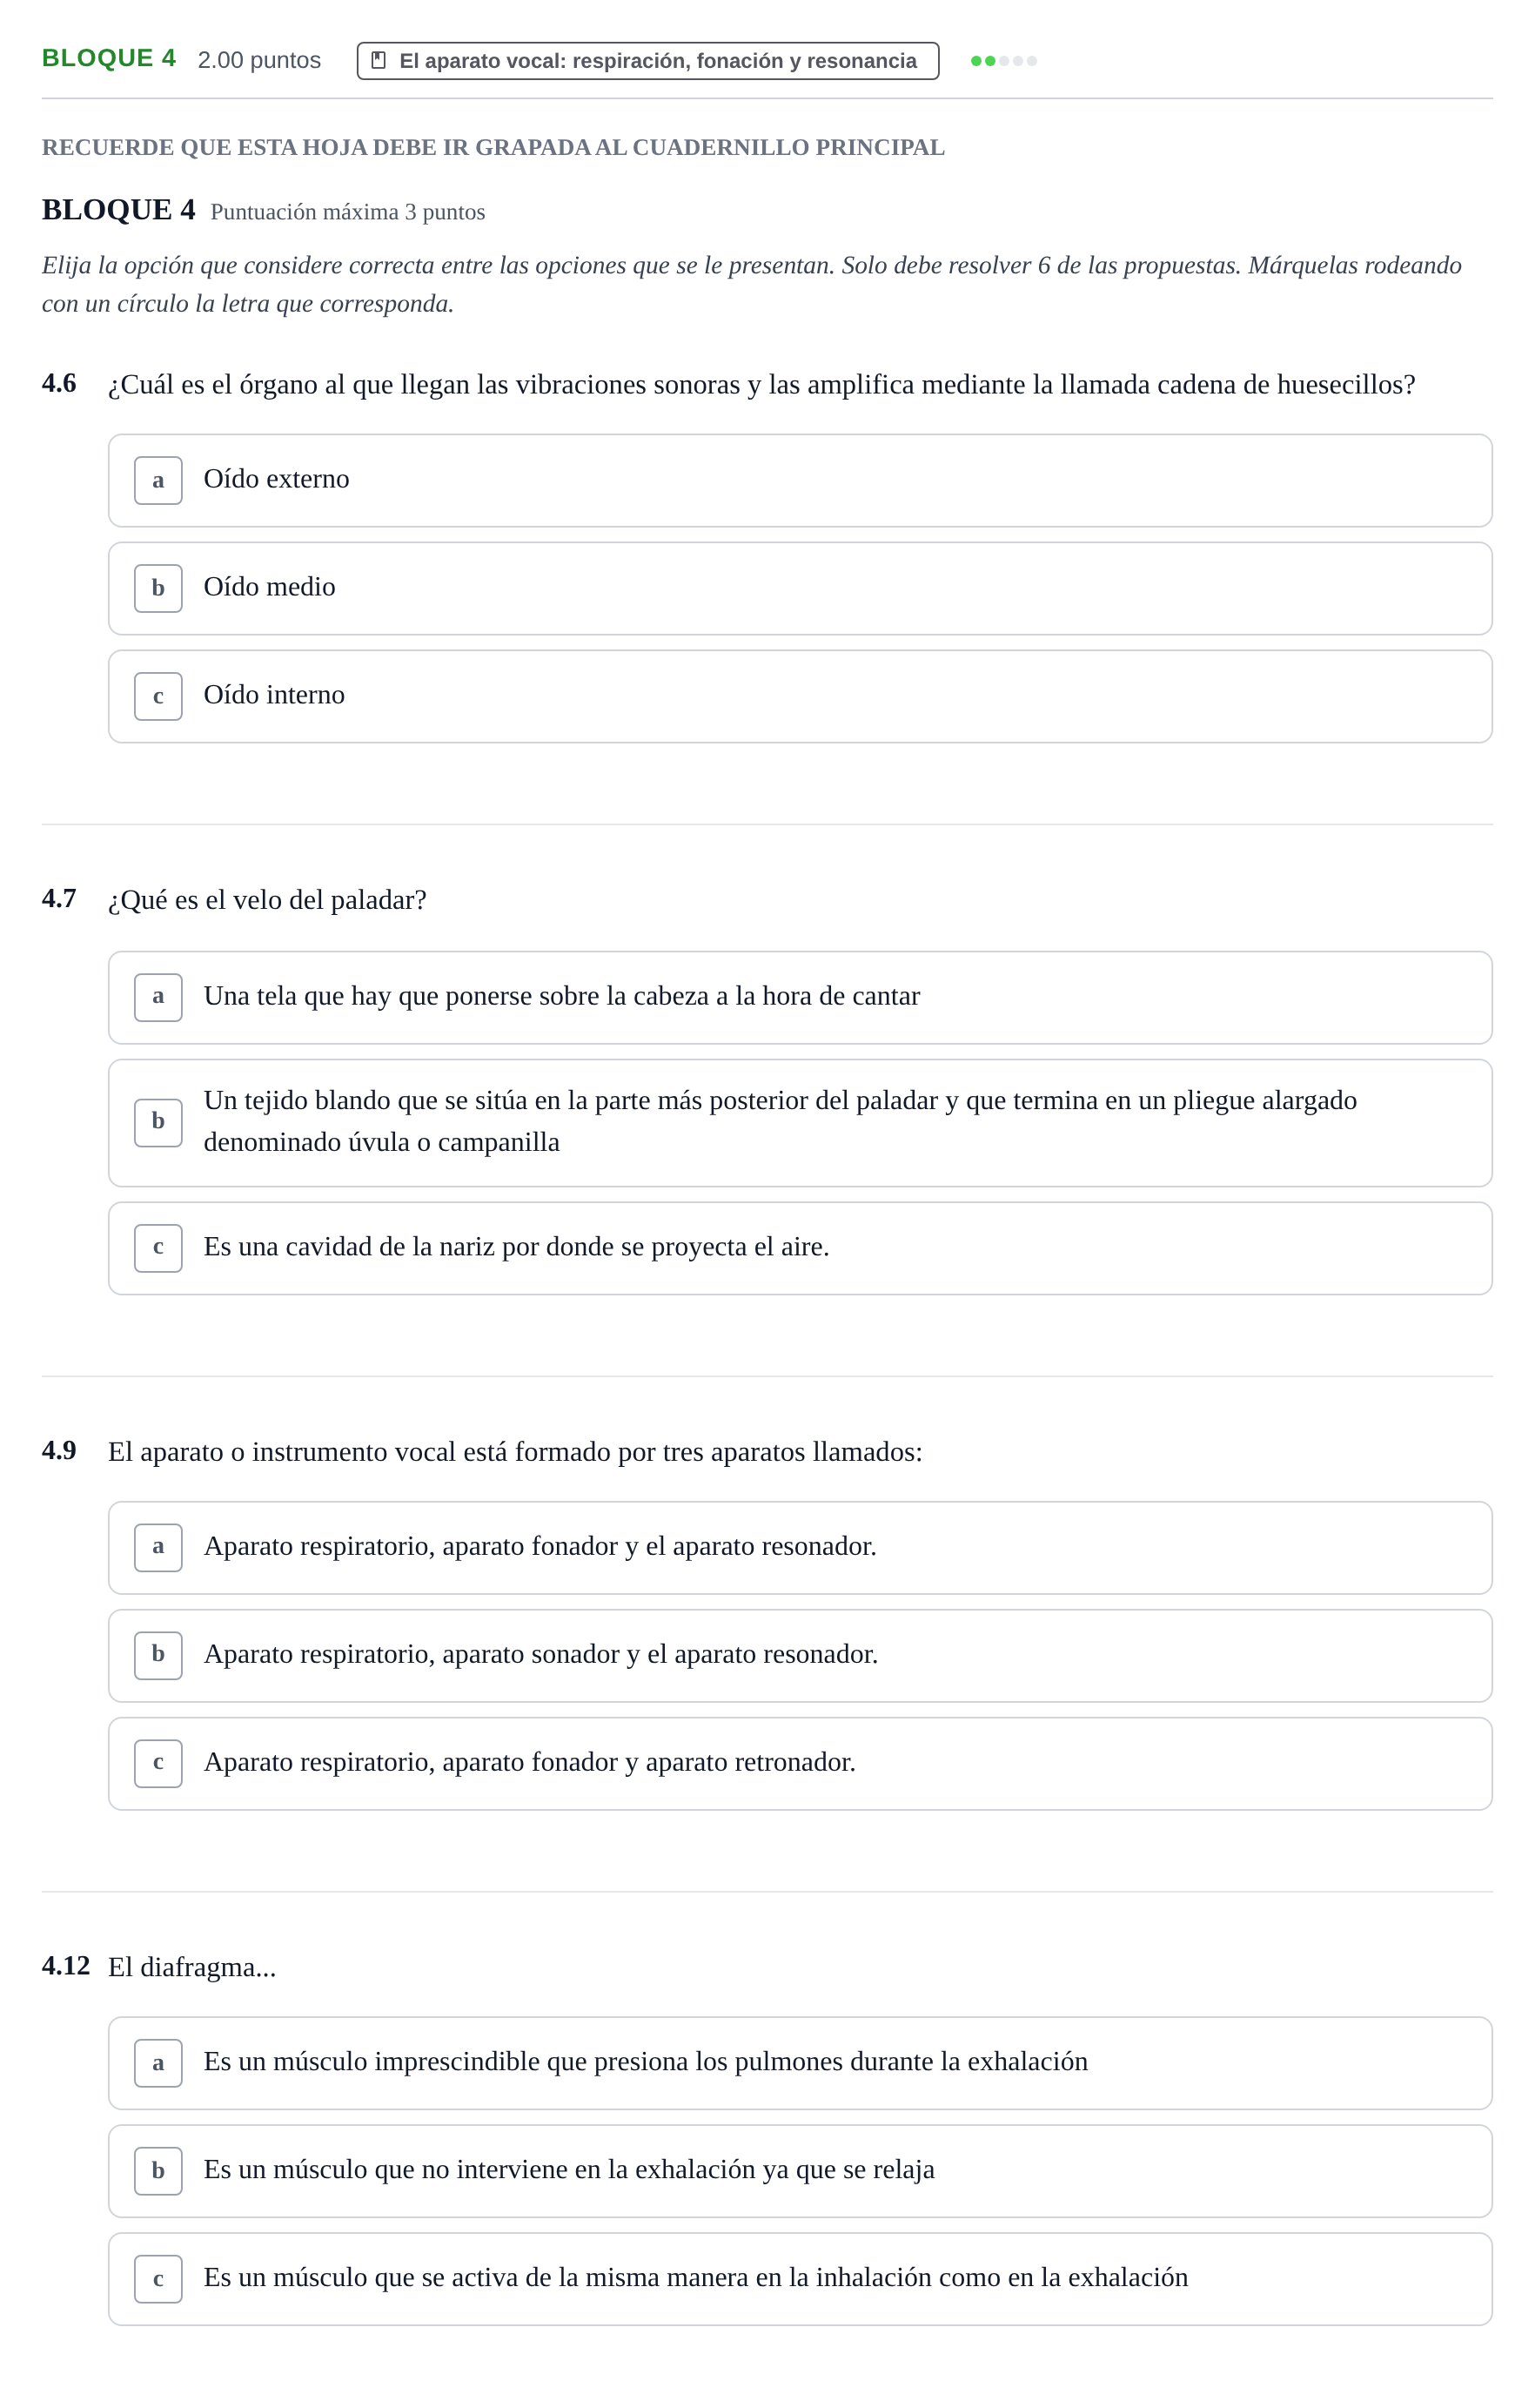The height and width of the screenshot is (2408, 1535).
Task: Click letter a box for diafragma question
Action: point(158,2063)
